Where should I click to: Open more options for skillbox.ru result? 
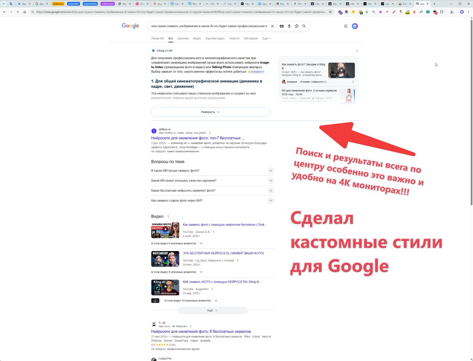(x=210, y=133)
